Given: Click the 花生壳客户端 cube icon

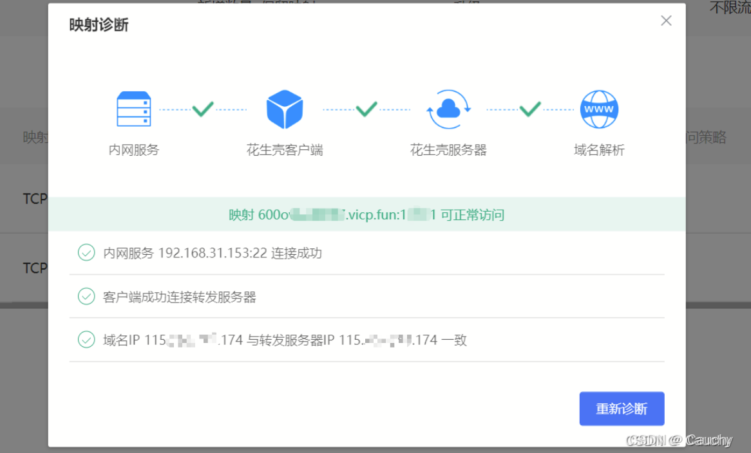Looking at the screenshot, I should point(285,109).
